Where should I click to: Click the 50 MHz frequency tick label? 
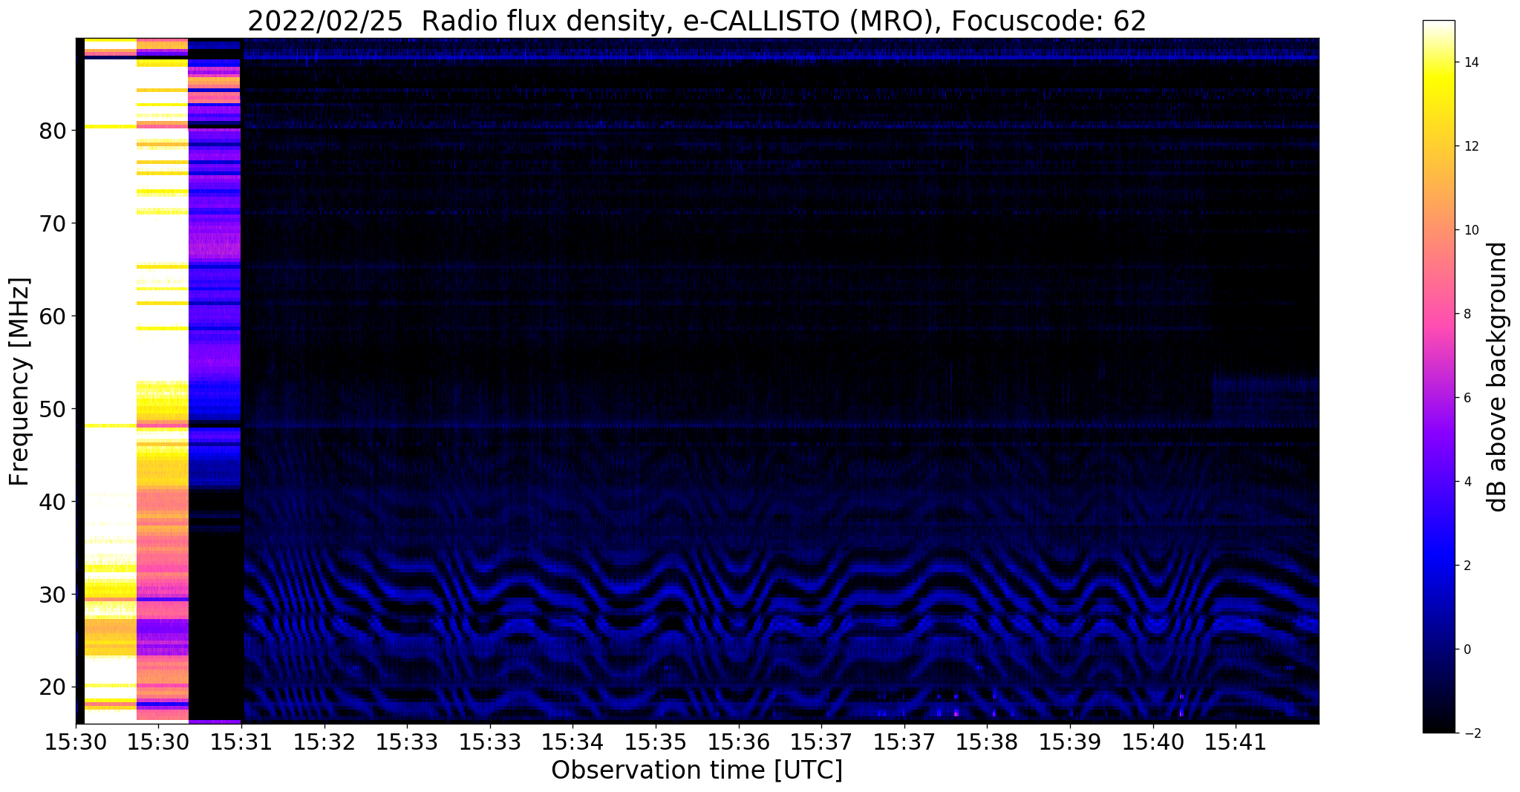pos(53,409)
